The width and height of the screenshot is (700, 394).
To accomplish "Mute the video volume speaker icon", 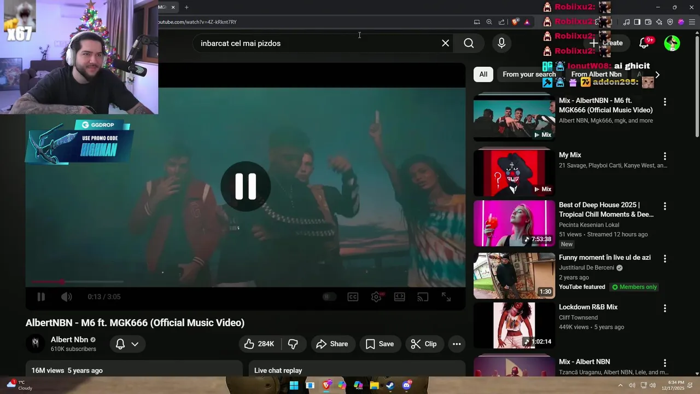I will point(66,297).
